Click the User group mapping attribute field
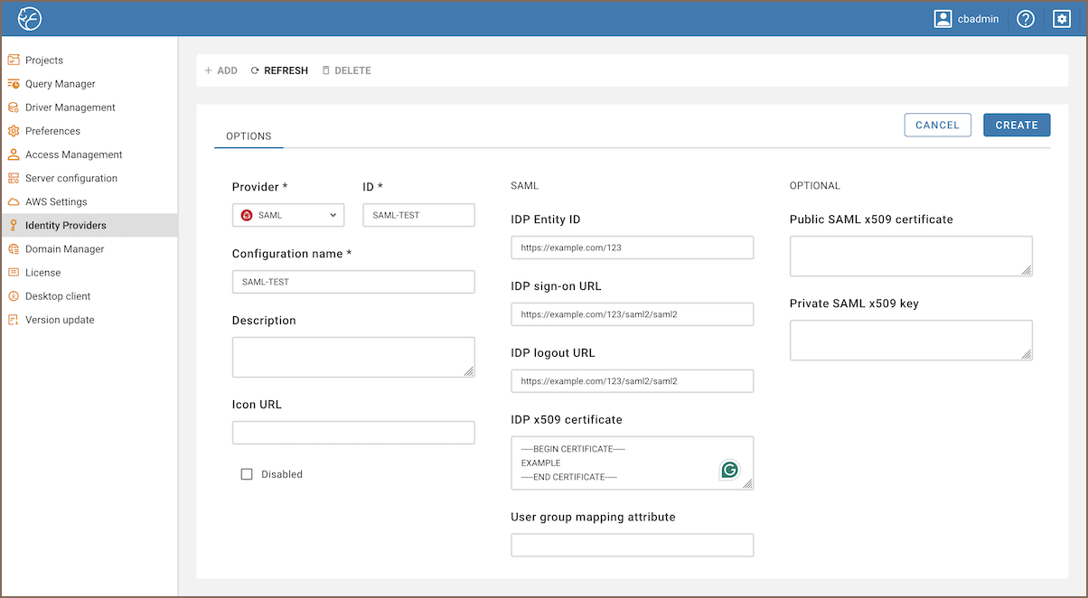Image resolution: width=1088 pixels, height=598 pixels. 632,545
